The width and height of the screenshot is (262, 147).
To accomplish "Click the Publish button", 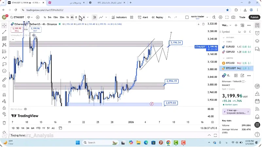I will point(254,17).
